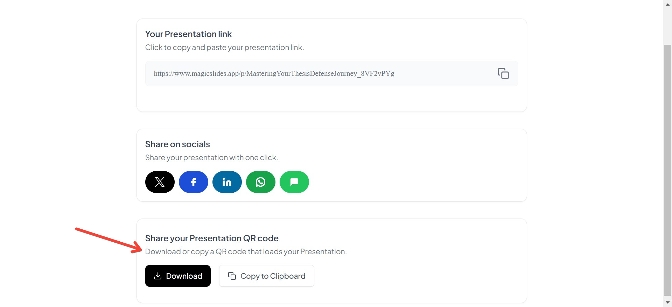The width and height of the screenshot is (672, 307).
Task: Click "Click to copy and paste" description text
Action: click(224, 47)
